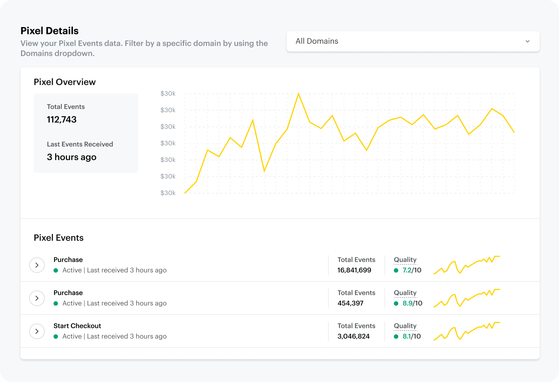Click the chevron arrow in the domains dropdown

(527, 41)
